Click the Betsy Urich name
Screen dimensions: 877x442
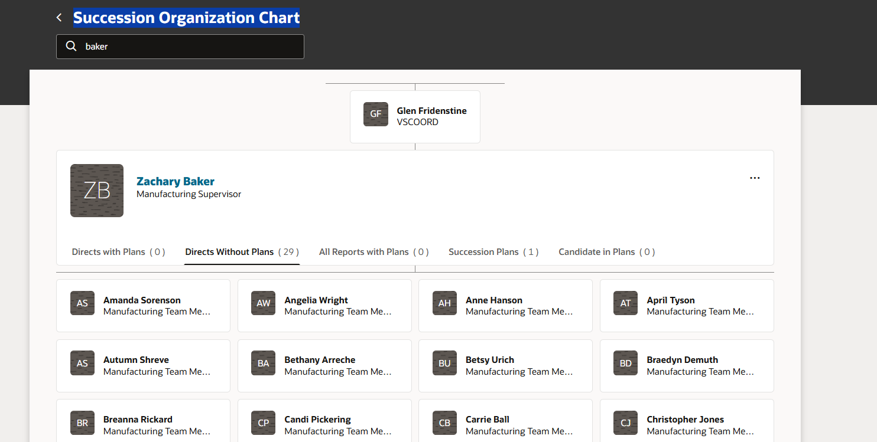(490, 360)
